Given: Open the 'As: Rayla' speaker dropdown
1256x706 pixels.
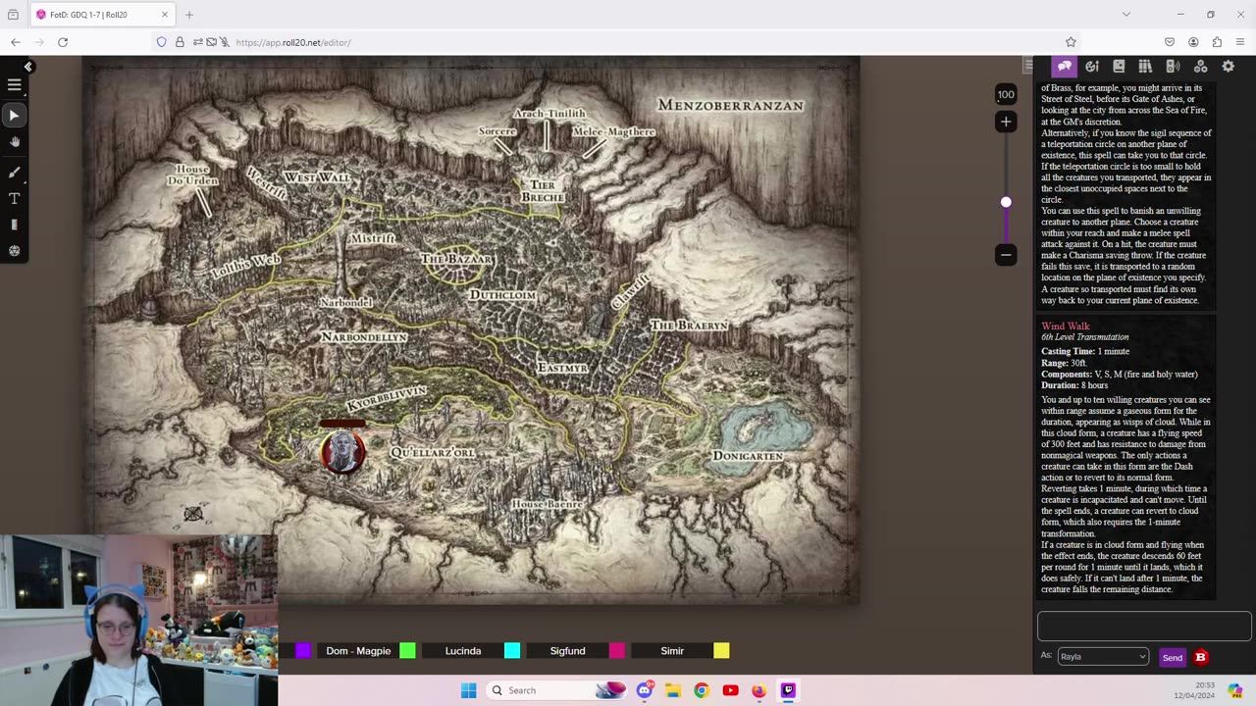Looking at the screenshot, I should point(1103,657).
